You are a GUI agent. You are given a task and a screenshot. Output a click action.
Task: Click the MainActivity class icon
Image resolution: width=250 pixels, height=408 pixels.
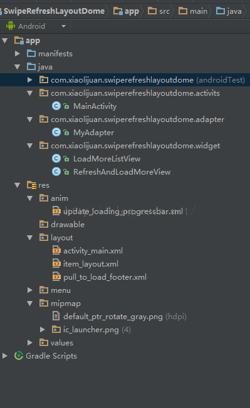click(56, 106)
